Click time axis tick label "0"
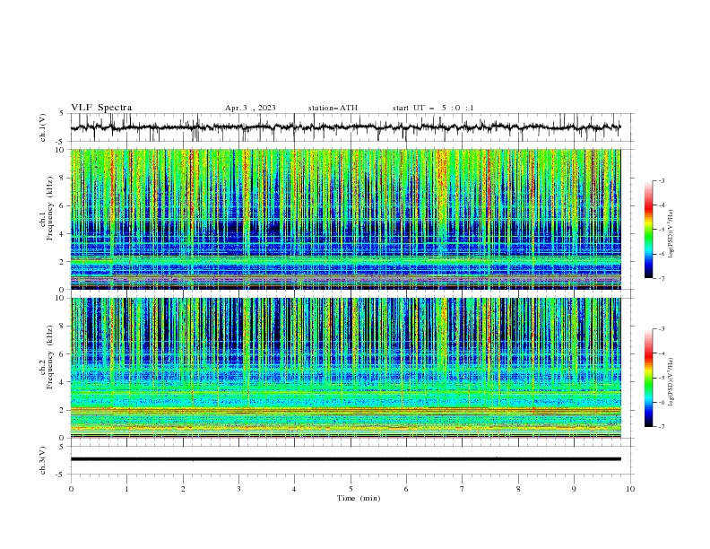The image size is (710, 549). tap(71, 489)
